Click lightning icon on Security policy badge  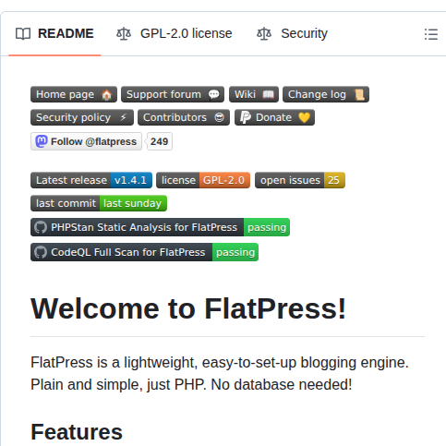pyautogui.click(x=124, y=117)
